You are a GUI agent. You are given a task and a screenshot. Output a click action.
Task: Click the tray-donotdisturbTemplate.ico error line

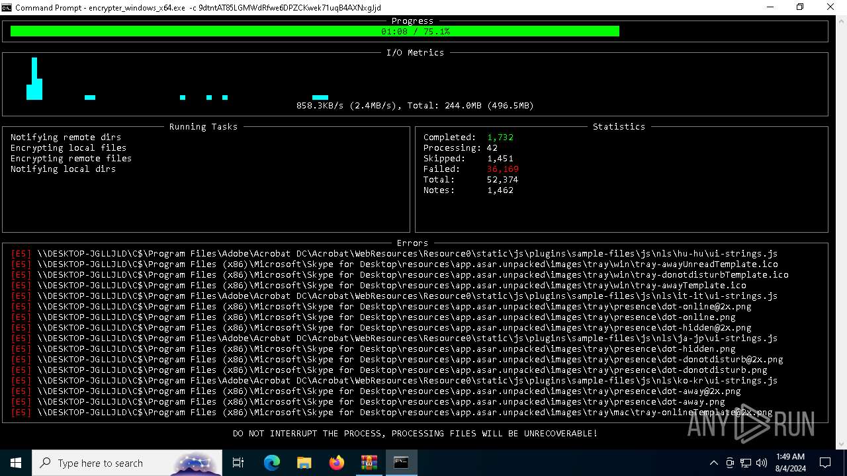[x=400, y=274]
